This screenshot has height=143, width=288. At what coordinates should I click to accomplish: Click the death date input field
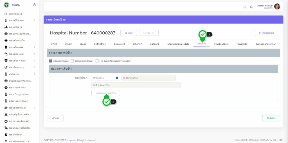coord(103,78)
